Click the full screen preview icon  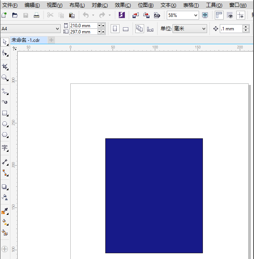(205, 15)
